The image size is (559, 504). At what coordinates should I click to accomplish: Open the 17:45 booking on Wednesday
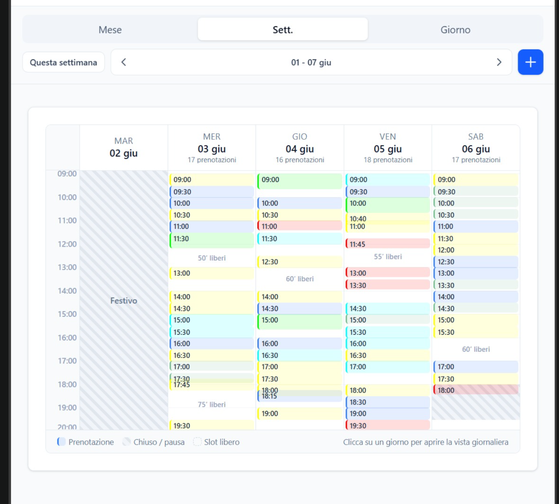click(x=212, y=385)
